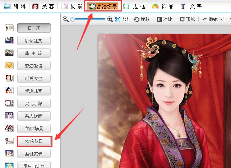Open the 场景 tab
The image size is (231, 168).
(x=71, y=6)
